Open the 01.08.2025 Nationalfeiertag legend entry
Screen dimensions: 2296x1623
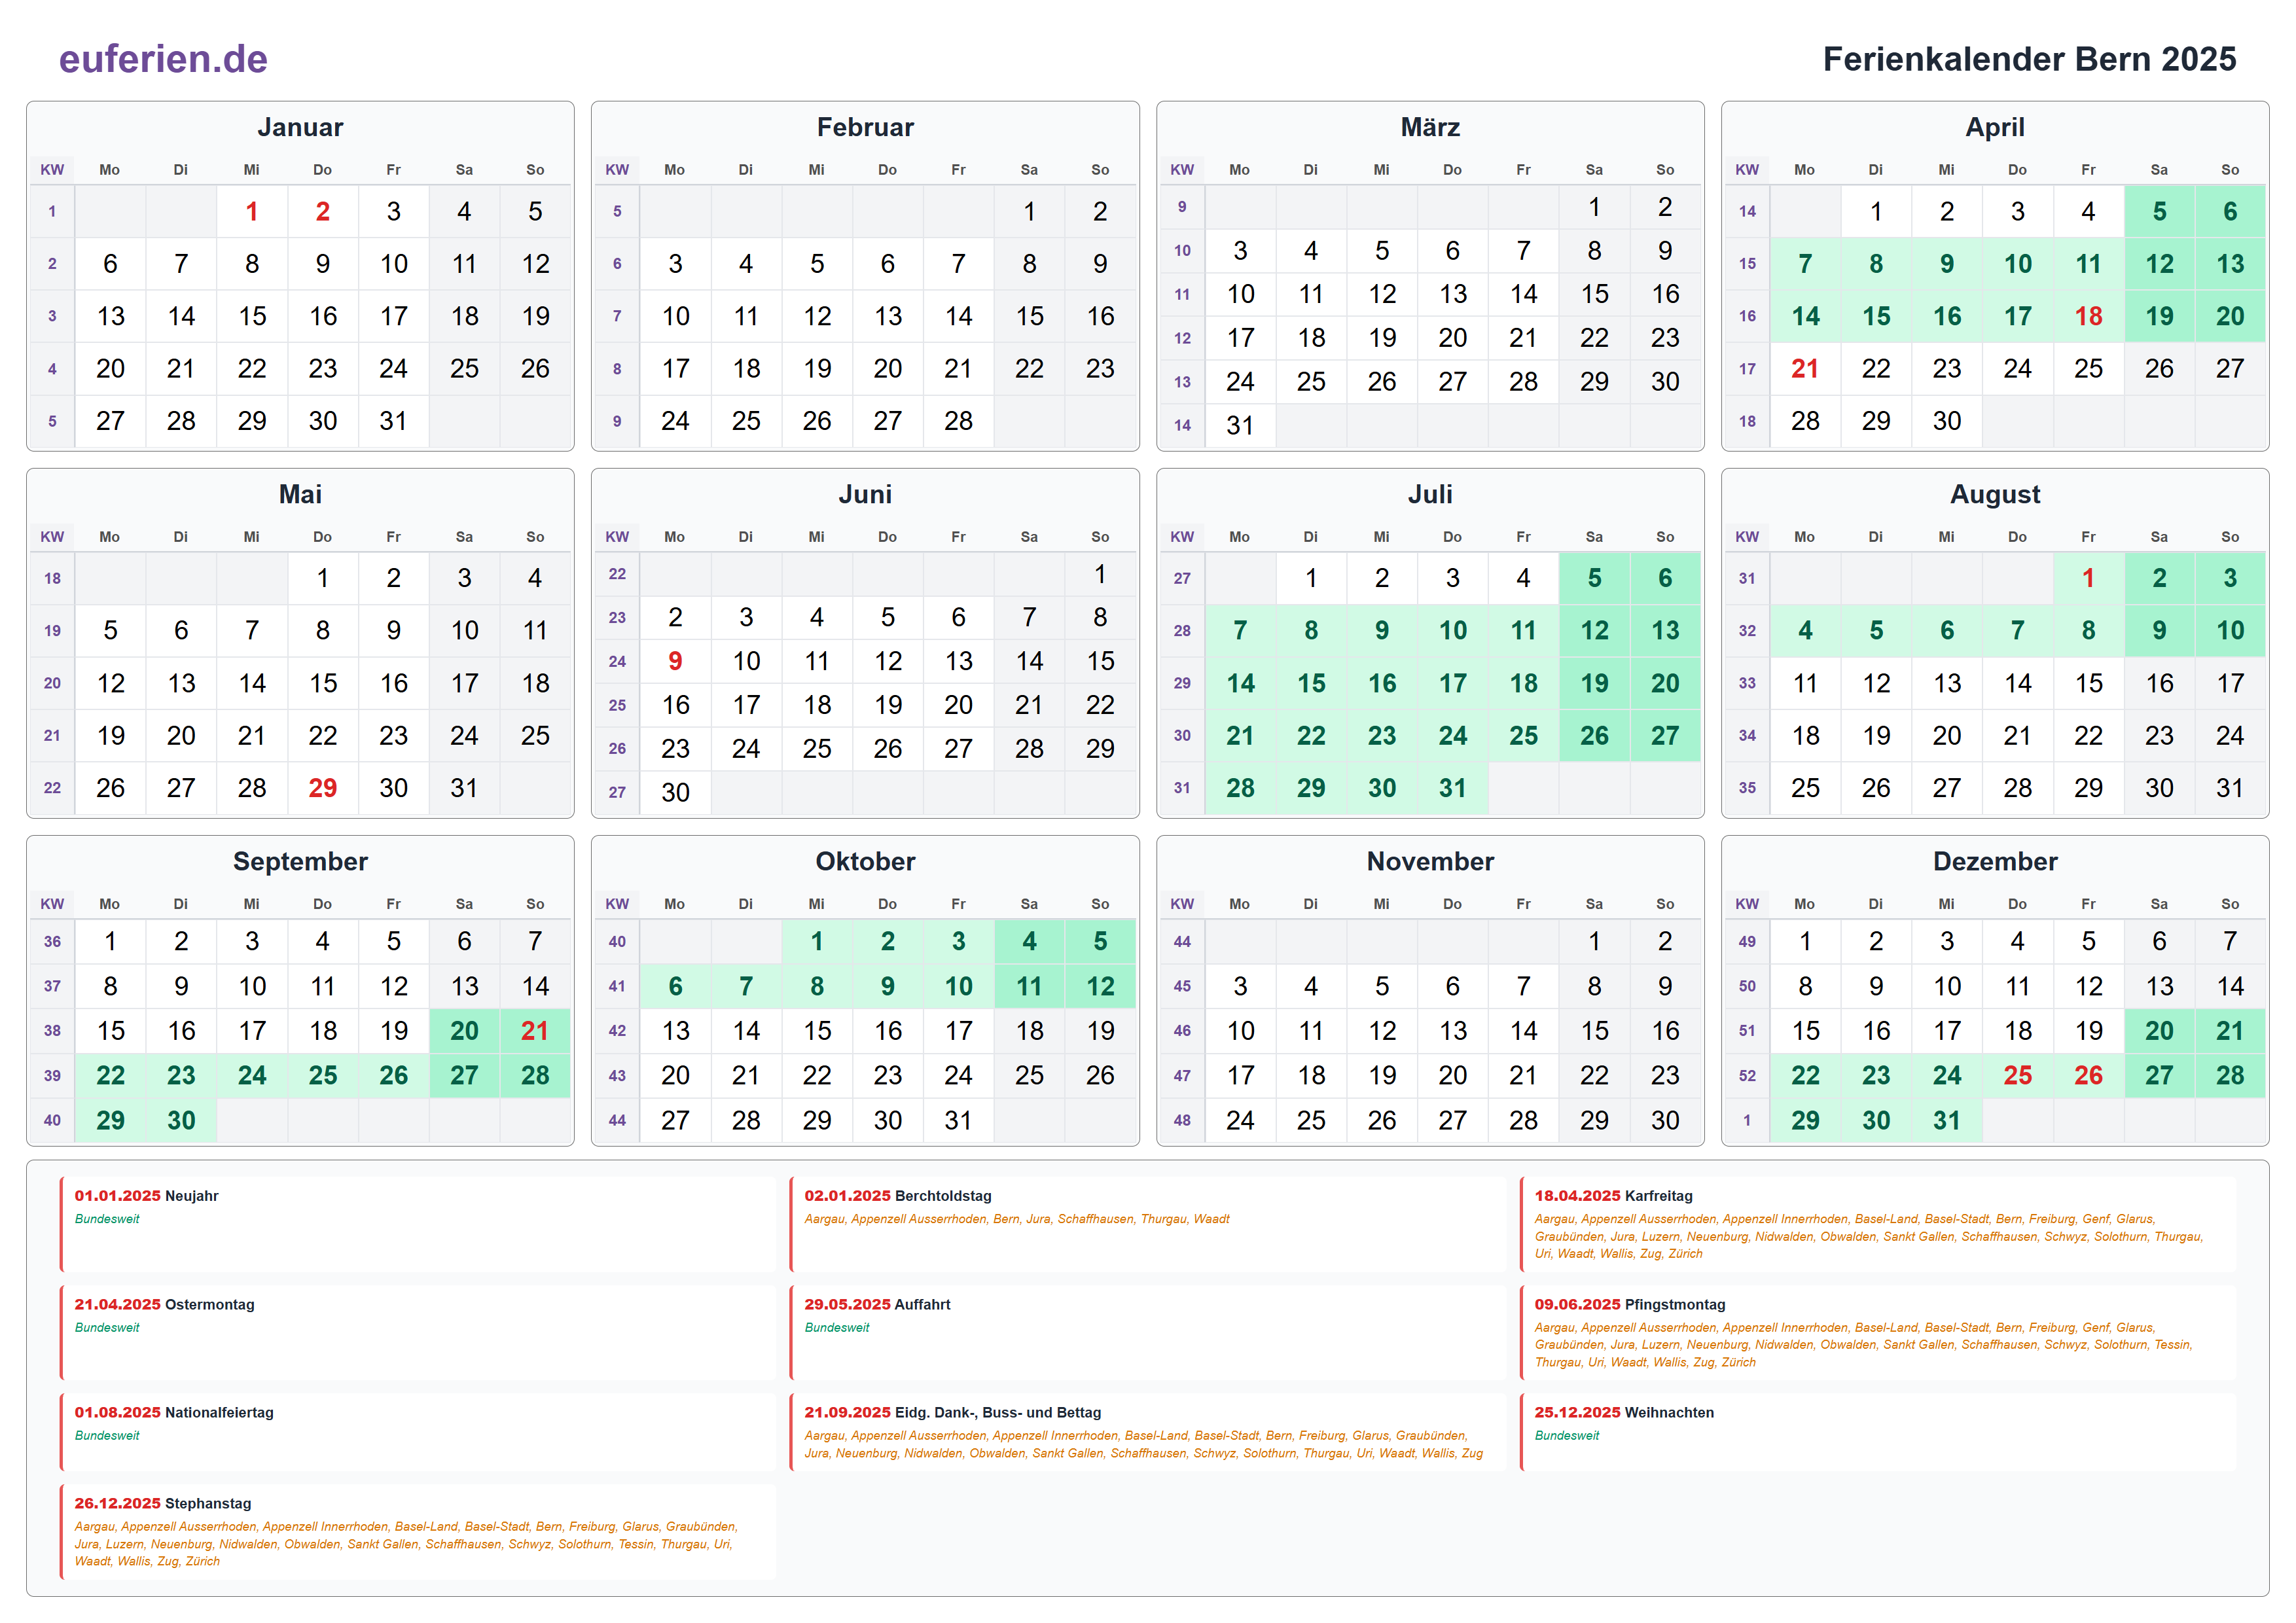tap(418, 1432)
